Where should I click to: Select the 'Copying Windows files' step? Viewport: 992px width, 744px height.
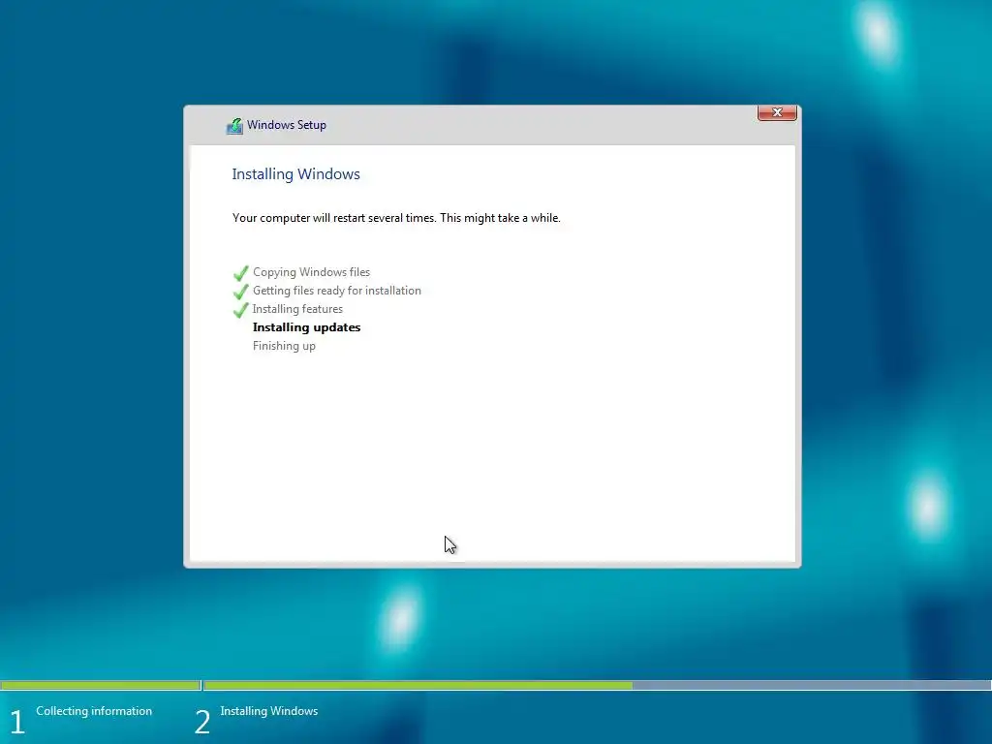(x=311, y=272)
